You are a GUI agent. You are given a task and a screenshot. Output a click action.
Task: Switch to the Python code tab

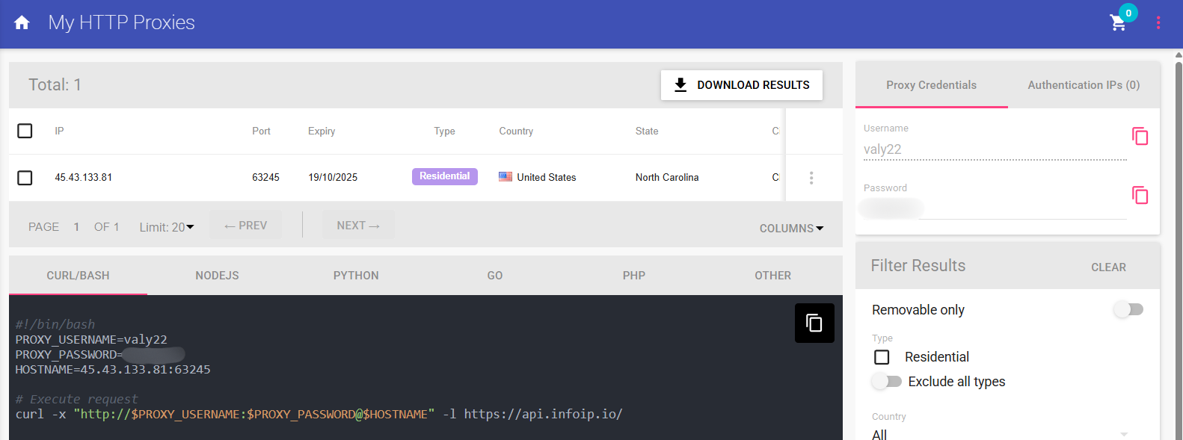pyautogui.click(x=356, y=276)
